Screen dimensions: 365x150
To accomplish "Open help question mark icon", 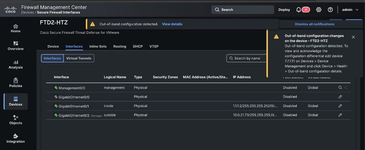I will coord(330,10).
